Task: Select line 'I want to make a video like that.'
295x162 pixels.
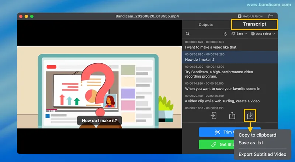Action: (211, 47)
